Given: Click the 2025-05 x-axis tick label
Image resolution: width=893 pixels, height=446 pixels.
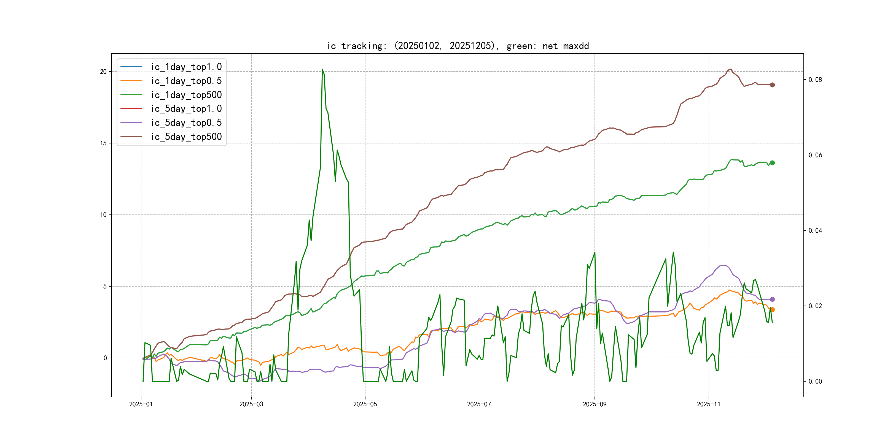Looking at the screenshot, I should [365, 404].
